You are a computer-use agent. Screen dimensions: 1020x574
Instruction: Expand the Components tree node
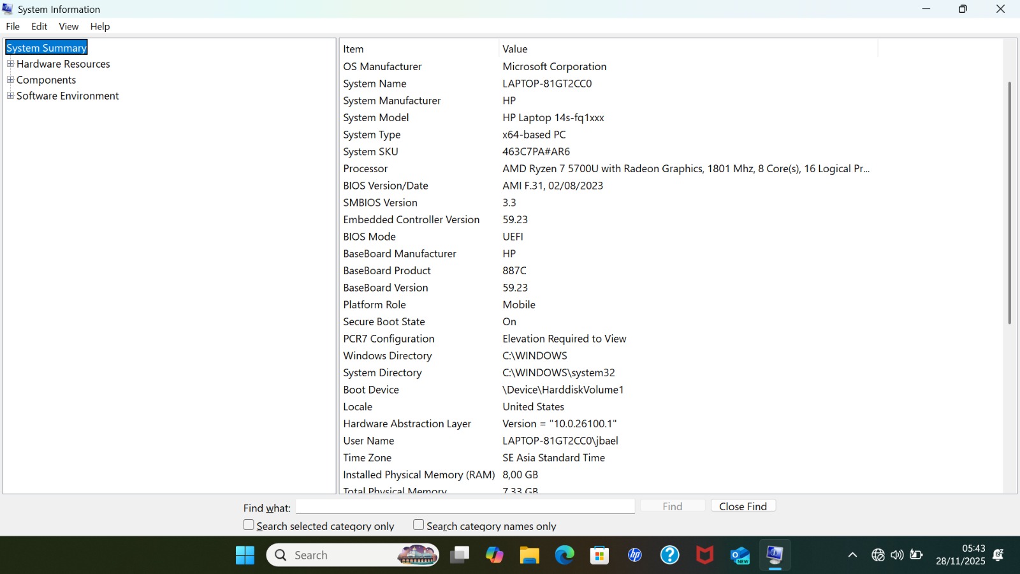[10, 80]
